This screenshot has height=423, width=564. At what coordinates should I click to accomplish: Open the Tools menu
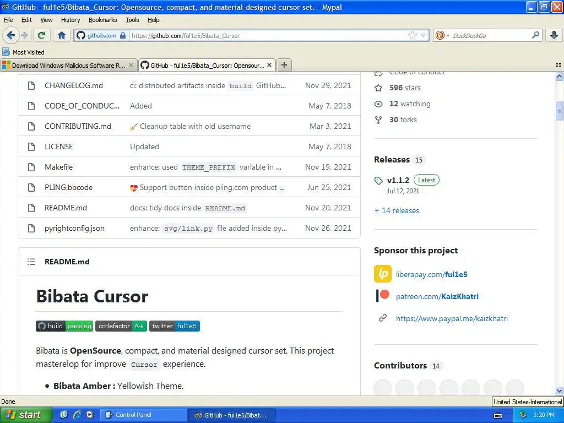pos(132,20)
